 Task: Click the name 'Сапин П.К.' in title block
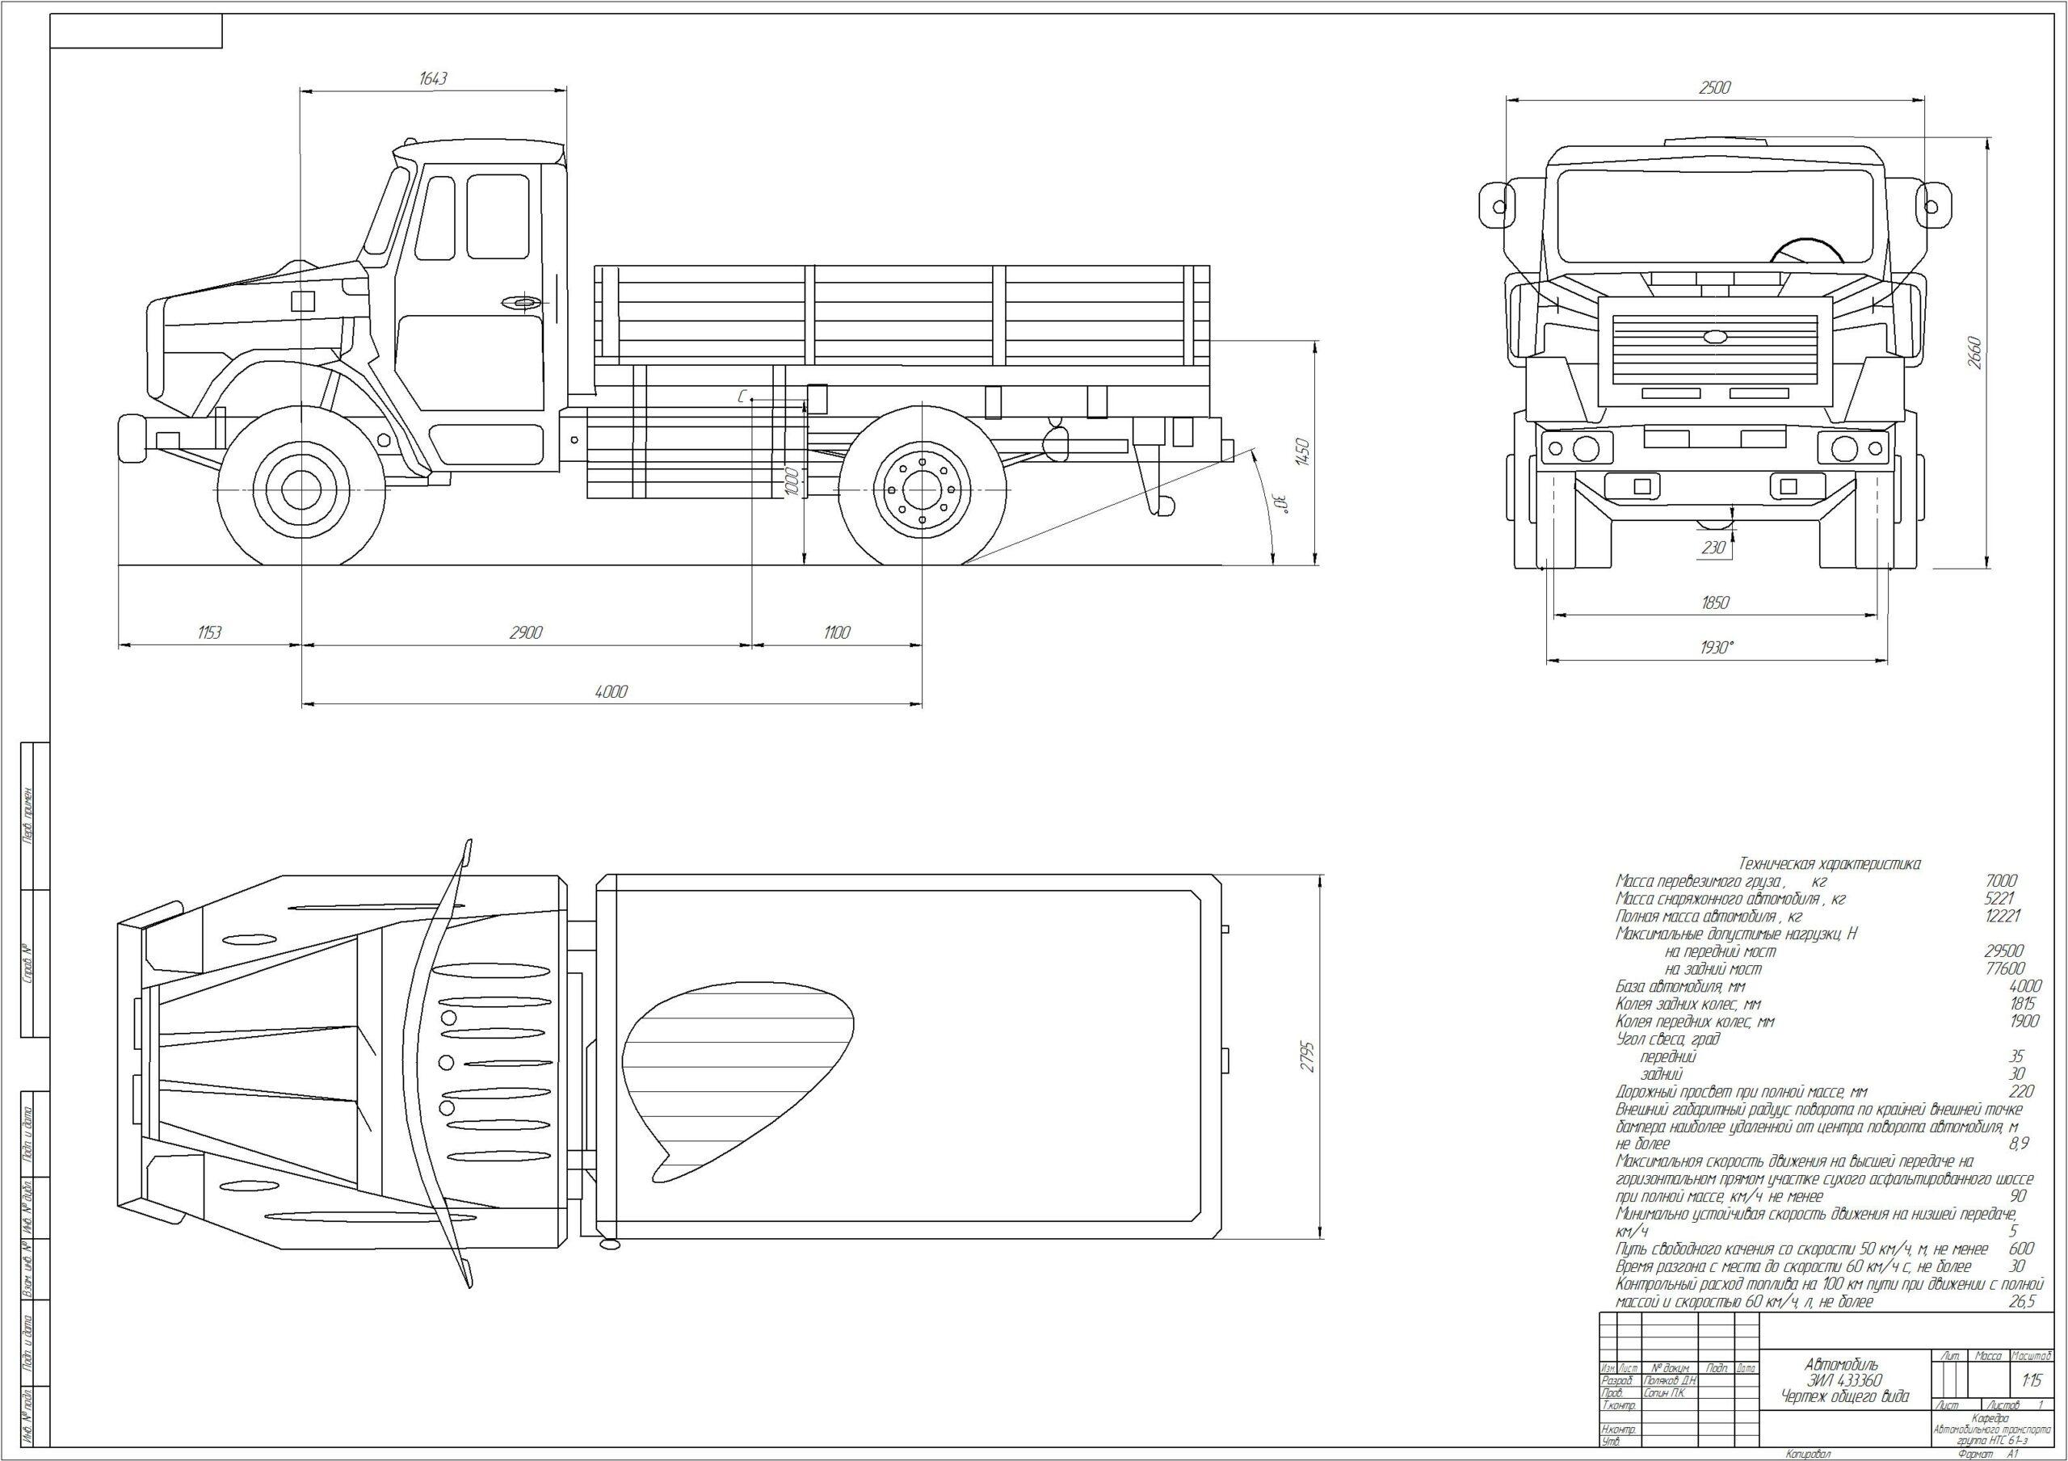1664,1393
